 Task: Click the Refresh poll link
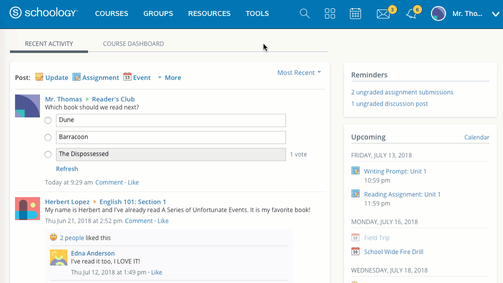[67, 169]
